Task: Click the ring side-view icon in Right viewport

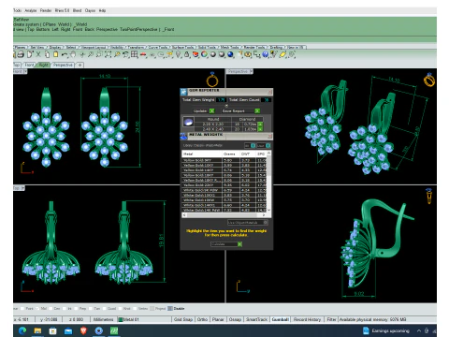Action: [429, 197]
